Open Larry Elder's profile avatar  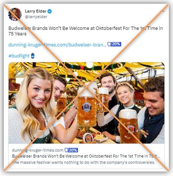click(15, 14)
